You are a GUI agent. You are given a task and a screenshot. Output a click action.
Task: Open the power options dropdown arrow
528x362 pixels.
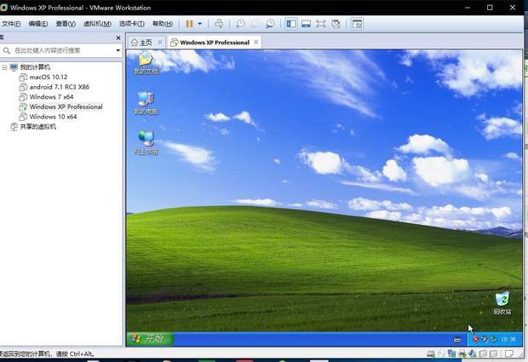click(200, 24)
